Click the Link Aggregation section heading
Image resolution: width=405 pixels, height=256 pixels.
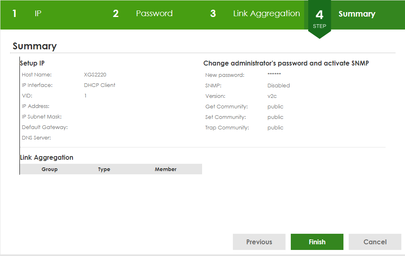click(x=47, y=158)
